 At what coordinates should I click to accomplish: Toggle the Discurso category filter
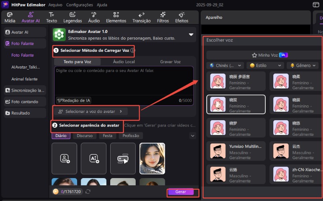click(x=84, y=136)
